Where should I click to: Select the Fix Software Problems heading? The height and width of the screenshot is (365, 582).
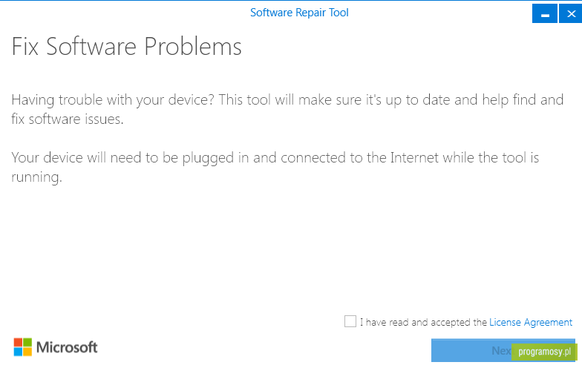pyautogui.click(x=126, y=47)
